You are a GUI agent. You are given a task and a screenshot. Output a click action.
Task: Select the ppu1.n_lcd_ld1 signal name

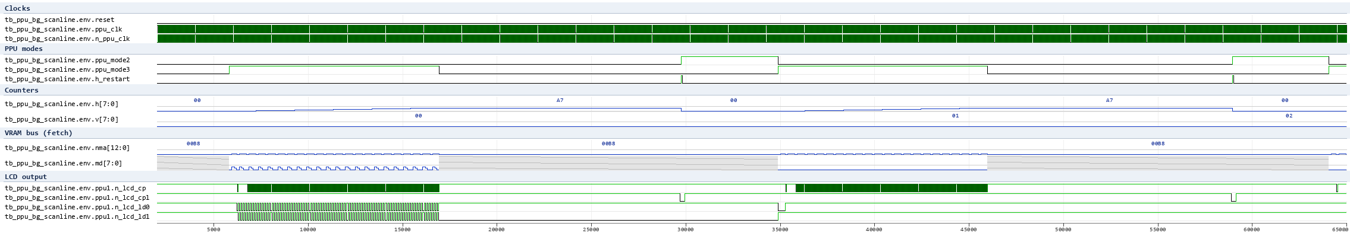click(x=77, y=216)
